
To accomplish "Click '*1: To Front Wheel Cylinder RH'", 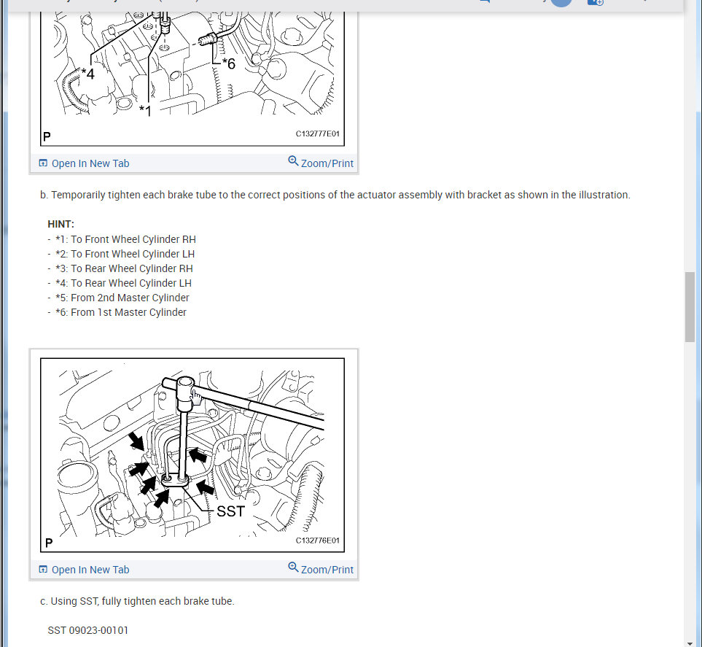I will coord(125,239).
